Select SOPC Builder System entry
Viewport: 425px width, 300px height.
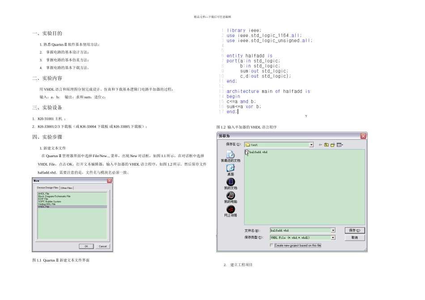[72, 201]
